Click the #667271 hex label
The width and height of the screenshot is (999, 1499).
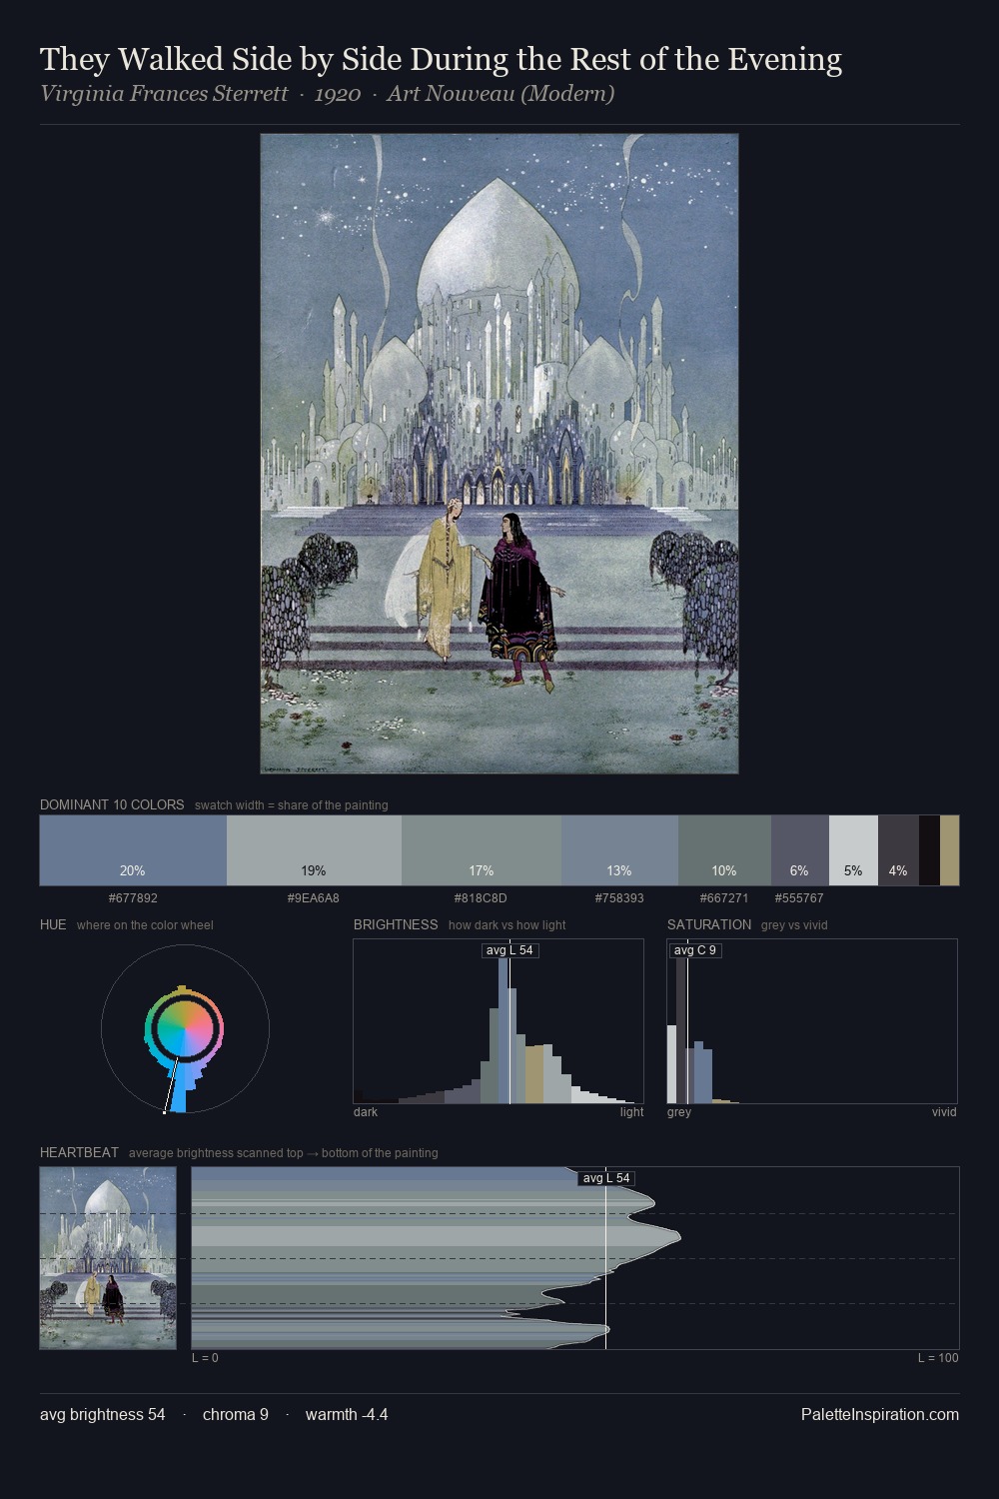pyautogui.click(x=724, y=898)
